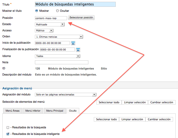Click Seleccionar todo inside Oculto tab panel
Image resolution: width=178 pixels, height=138 pixels.
click(x=107, y=119)
